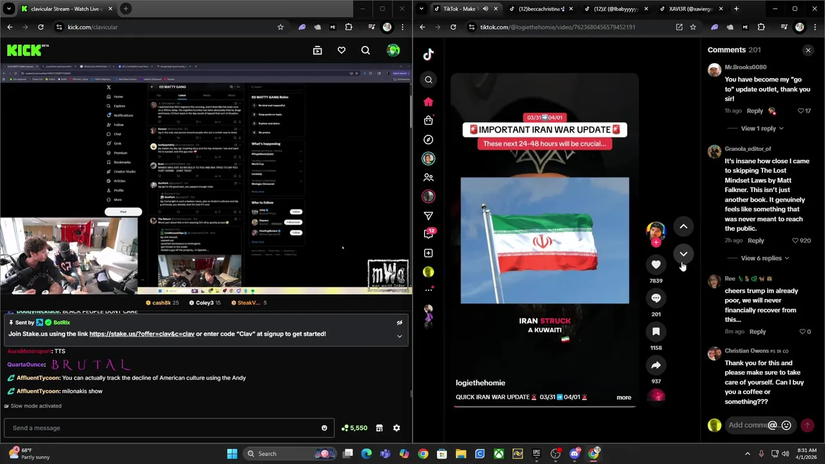Viewport: 825px width, 464px height.
Task: Like Granola_editor_of's comment (920 likes)
Action: (797, 240)
